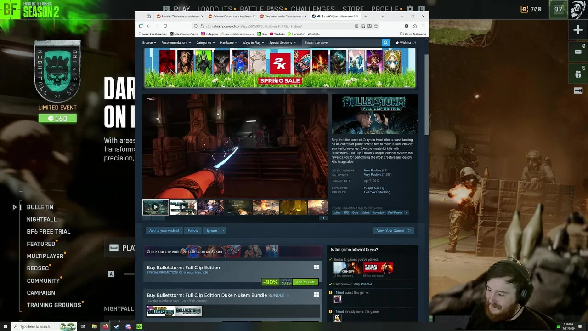The height and width of the screenshot is (331, 588).
Task: Click the Windows platform icon on Full Clip Edition
Action: tap(317, 267)
